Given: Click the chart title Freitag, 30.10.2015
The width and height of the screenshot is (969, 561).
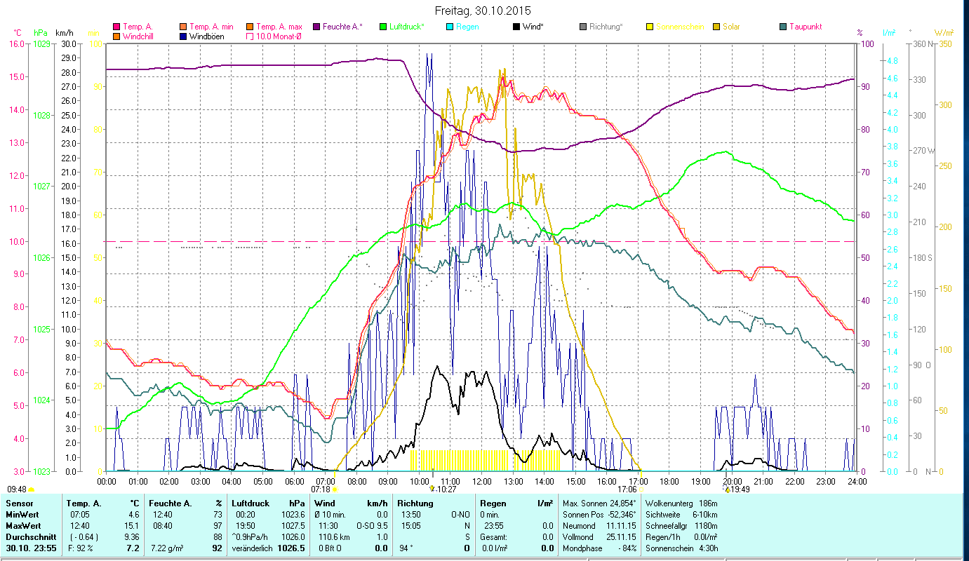Looking at the screenshot, I should coord(483,11).
